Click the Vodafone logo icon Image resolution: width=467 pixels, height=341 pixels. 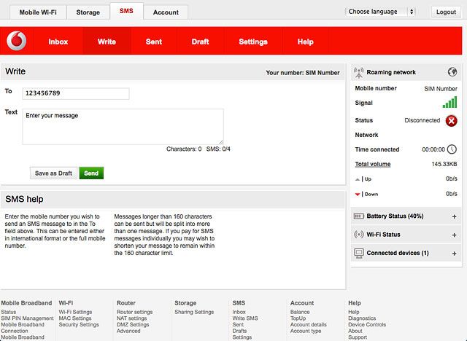pyautogui.click(x=17, y=41)
